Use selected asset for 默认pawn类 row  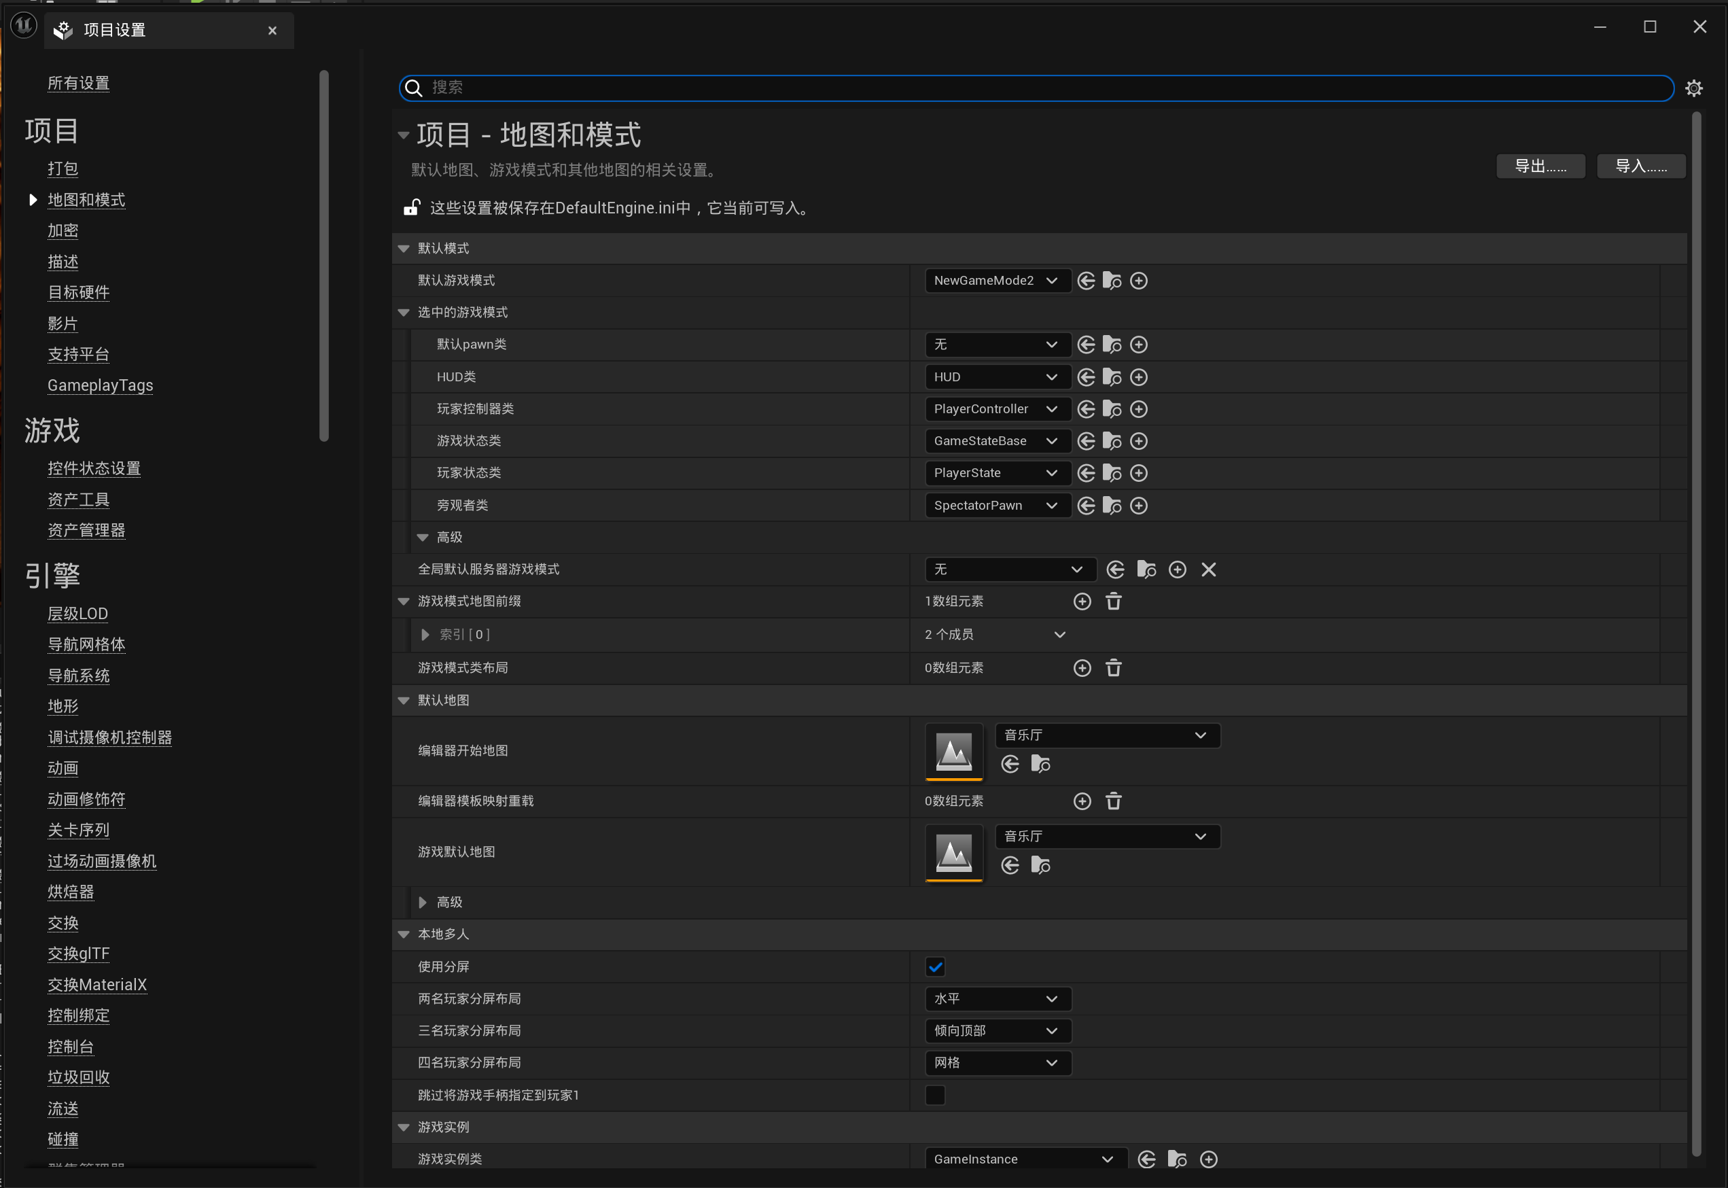point(1086,345)
